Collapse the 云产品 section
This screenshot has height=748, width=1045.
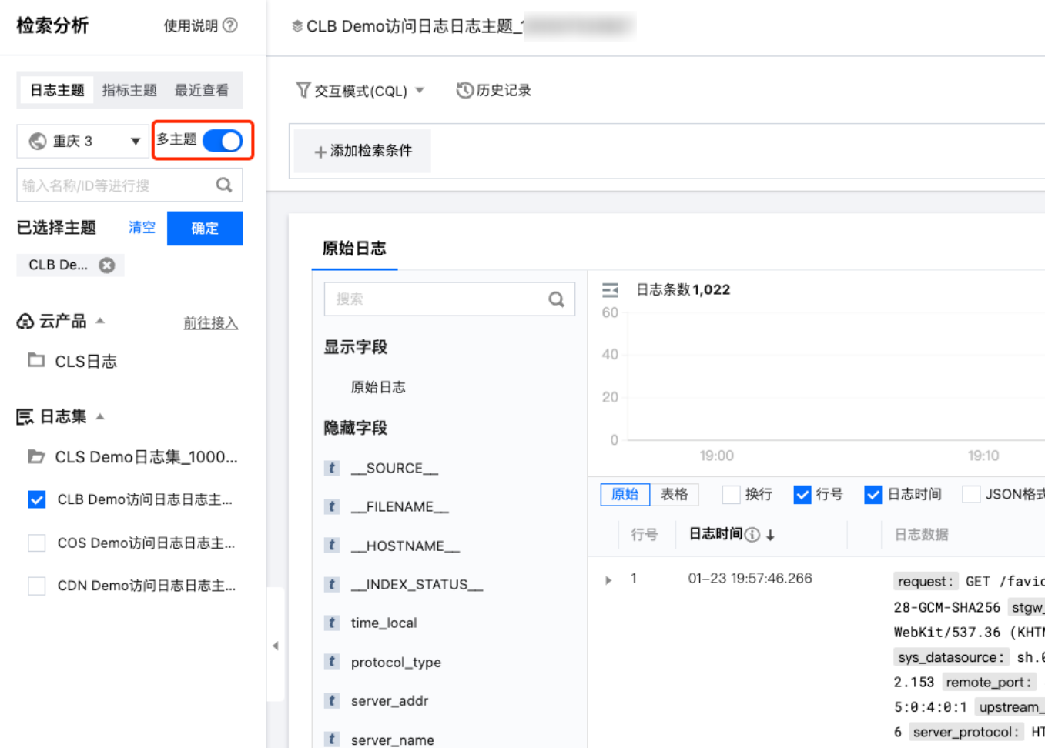coord(100,321)
